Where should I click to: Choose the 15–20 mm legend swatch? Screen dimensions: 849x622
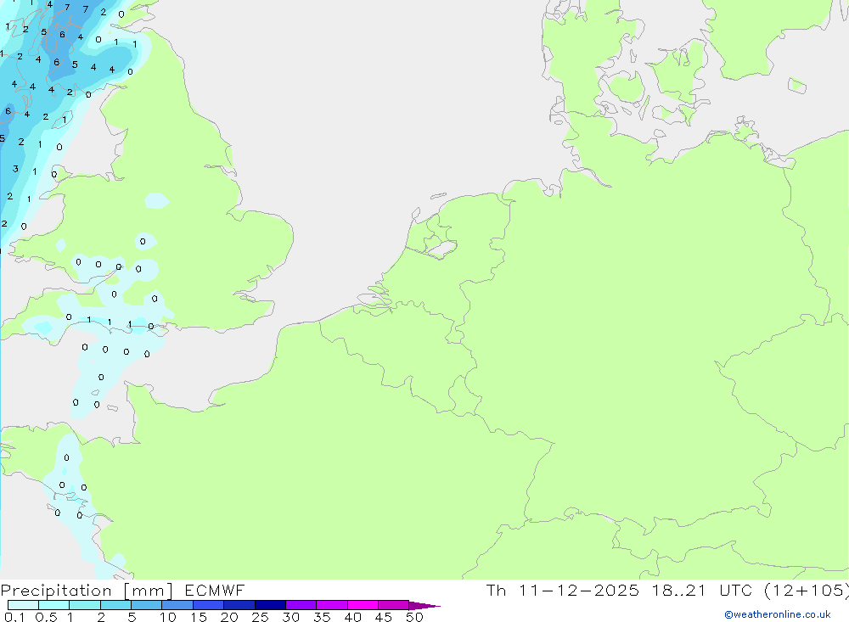point(208,605)
